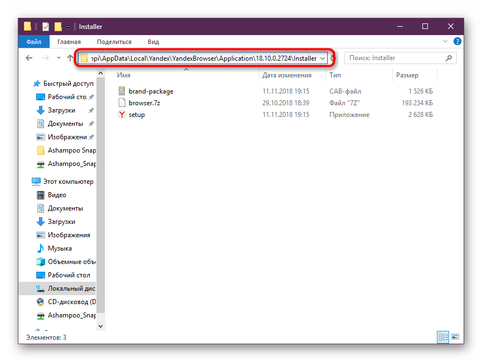The width and height of the screenshot is (482, 362).
Task: Open the Вид ribbon tab
Action: click(153, 42)
